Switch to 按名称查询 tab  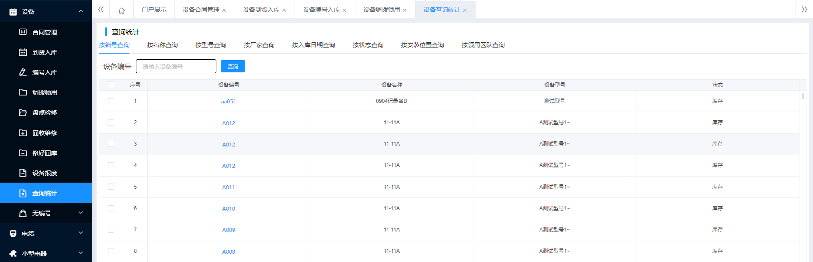pos(162,45)
